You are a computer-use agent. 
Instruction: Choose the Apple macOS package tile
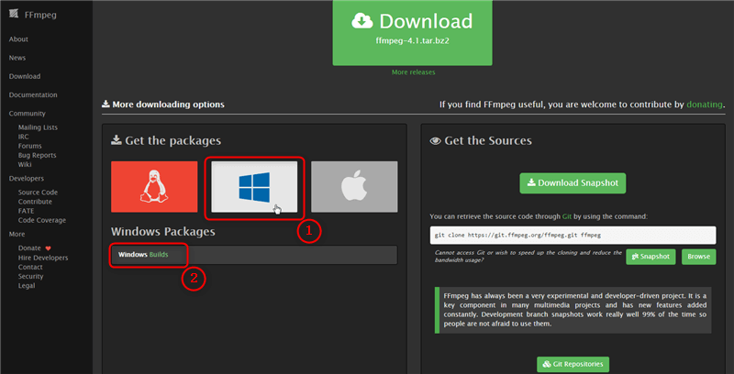pos(353,187)
